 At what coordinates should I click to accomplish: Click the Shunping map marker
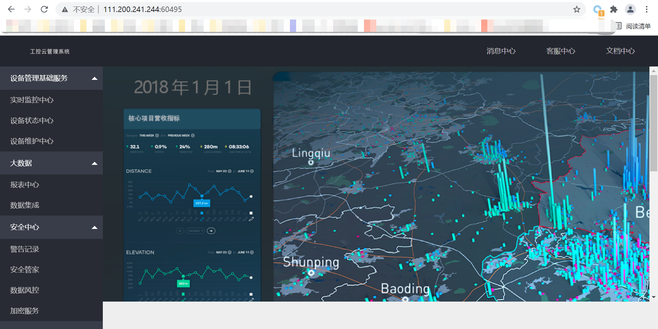[311, 273]
